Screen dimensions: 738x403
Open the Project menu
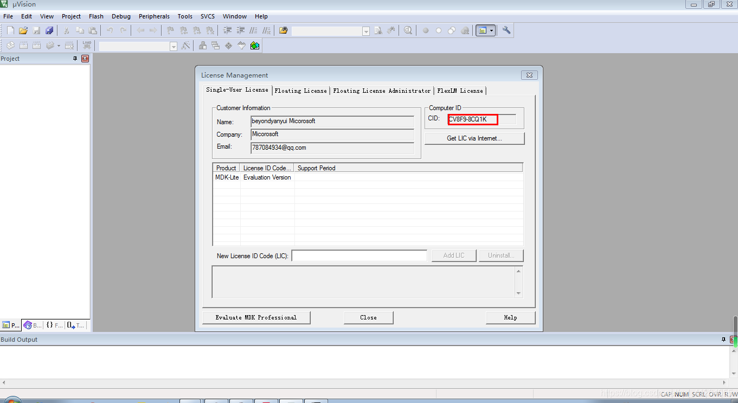point(71,16)
